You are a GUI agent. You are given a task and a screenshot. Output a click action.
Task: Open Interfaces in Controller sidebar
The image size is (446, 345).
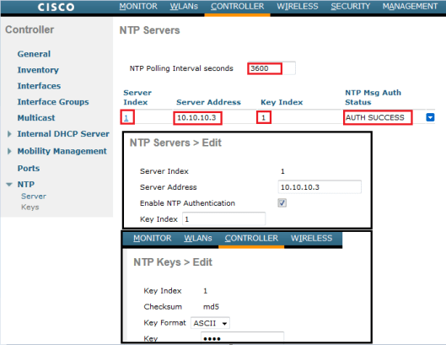click(x=39, y=86)
